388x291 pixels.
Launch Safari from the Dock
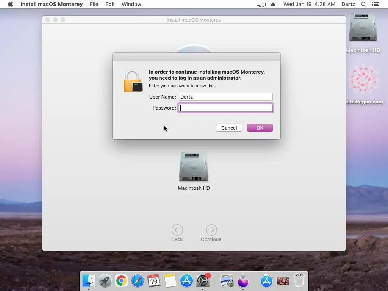point(138,281)
